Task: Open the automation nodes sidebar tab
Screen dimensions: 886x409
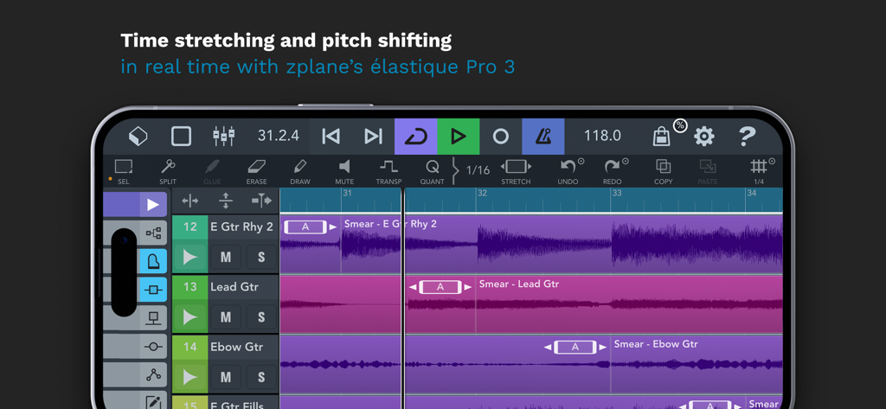Action: coord(153,374)
